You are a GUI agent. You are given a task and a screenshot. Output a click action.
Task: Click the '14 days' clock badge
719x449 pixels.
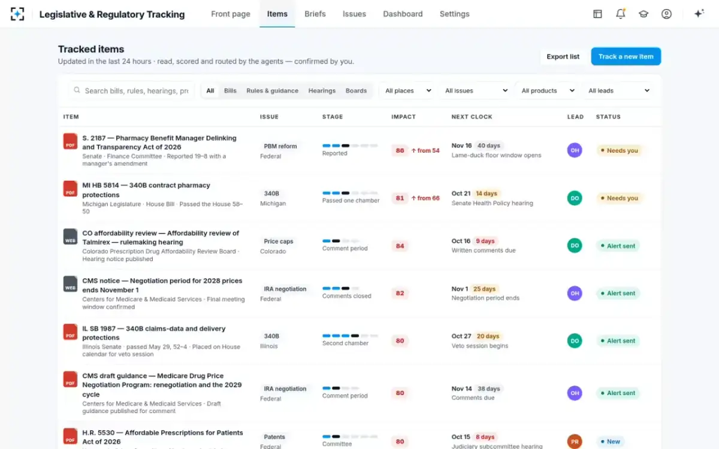pos(487,193)
